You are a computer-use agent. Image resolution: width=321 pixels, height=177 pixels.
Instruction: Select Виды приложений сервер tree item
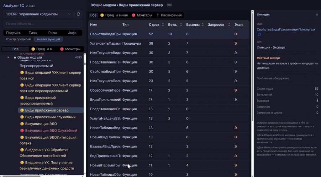50,110
